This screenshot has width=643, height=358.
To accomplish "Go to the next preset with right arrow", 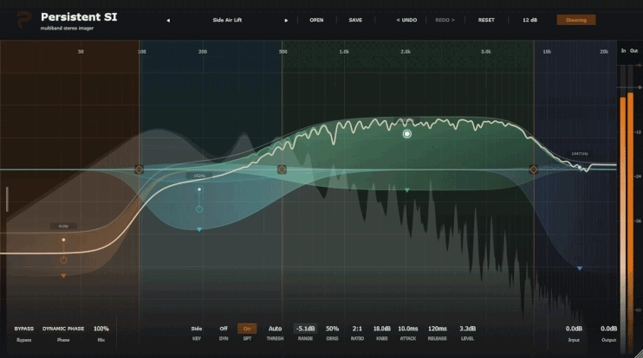I will pos(286,21).
